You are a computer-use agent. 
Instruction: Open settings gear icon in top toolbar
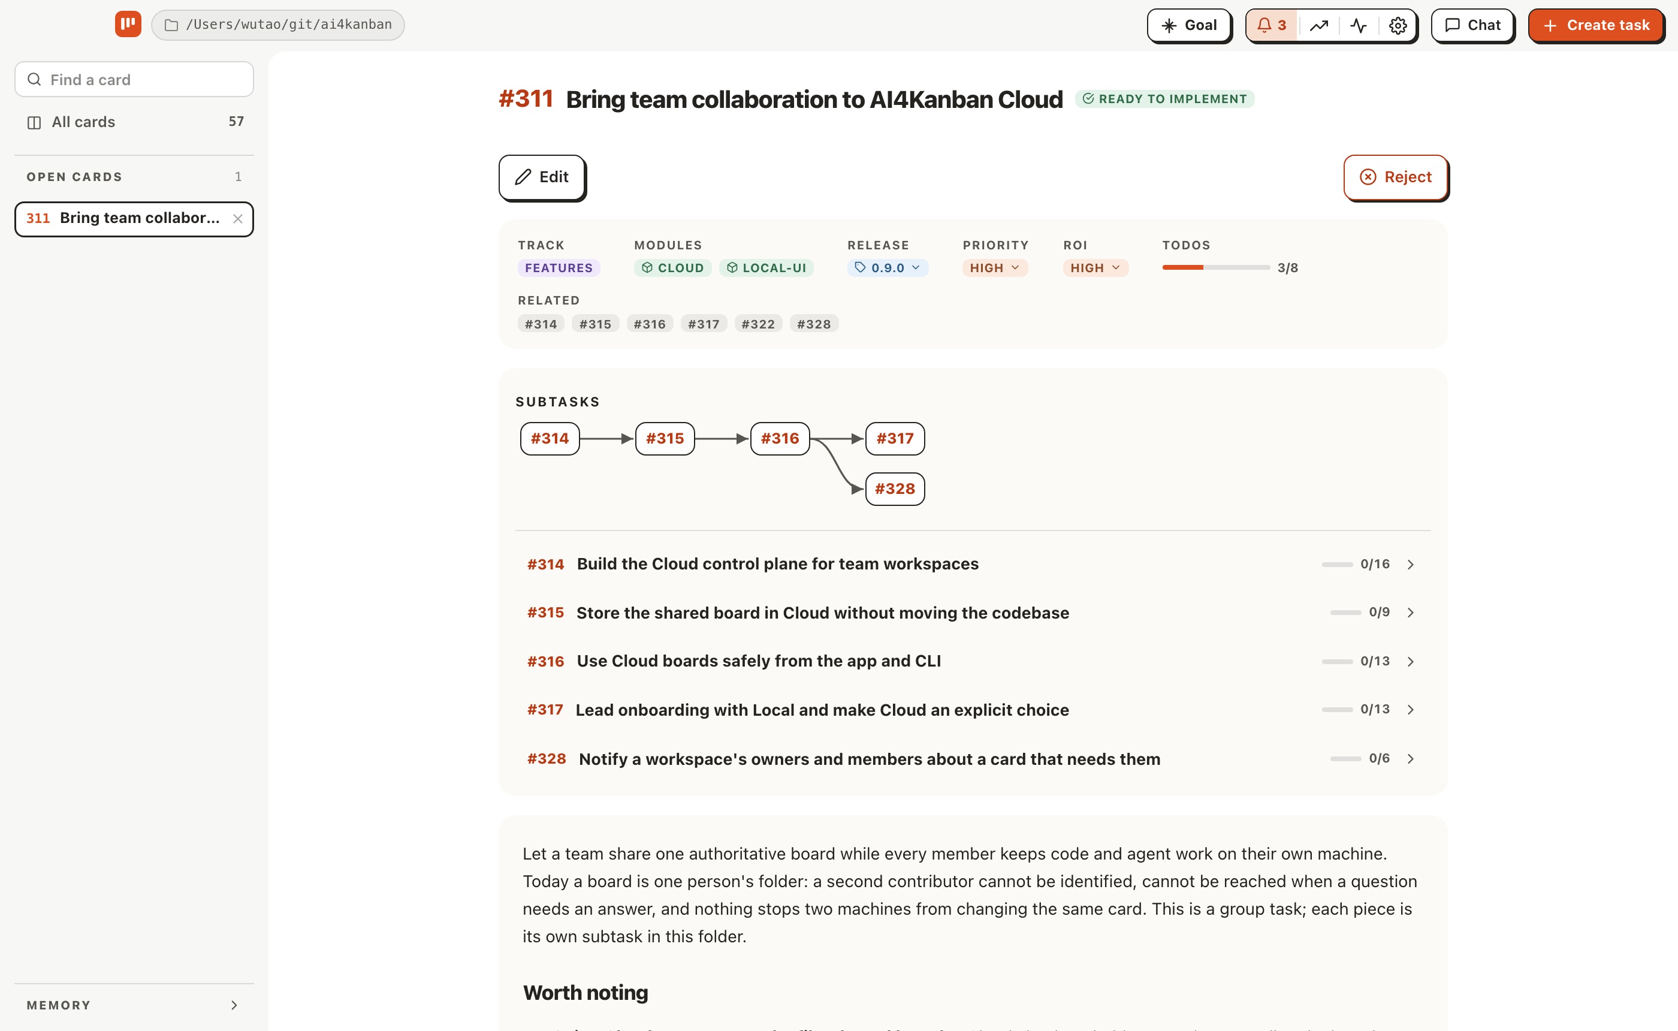(x=1398, y=25)
